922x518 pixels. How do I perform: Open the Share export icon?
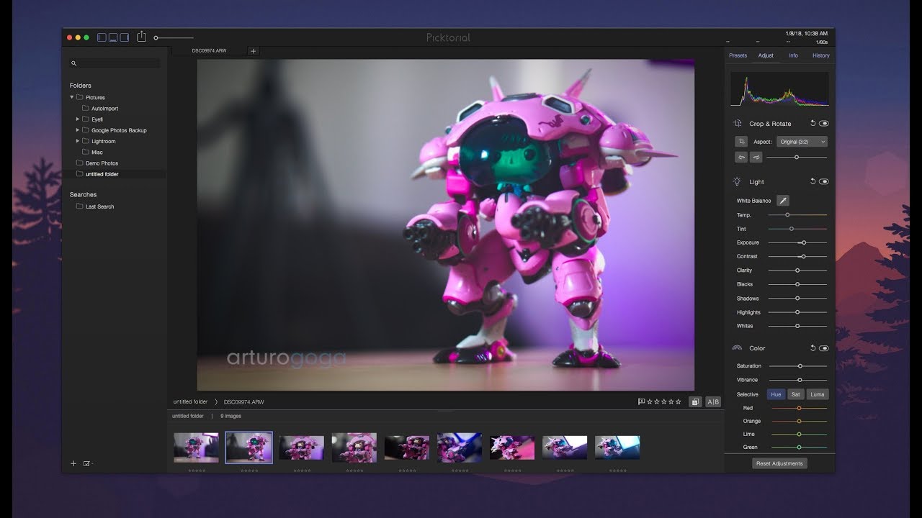(141, 36)
